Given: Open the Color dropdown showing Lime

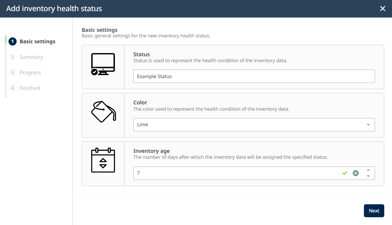Looking at the screenshot, I should 254,125.
